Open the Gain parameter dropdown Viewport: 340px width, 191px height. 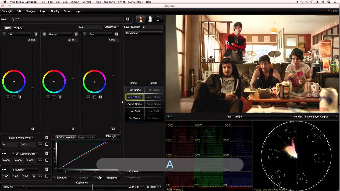(x=100, y=34)
